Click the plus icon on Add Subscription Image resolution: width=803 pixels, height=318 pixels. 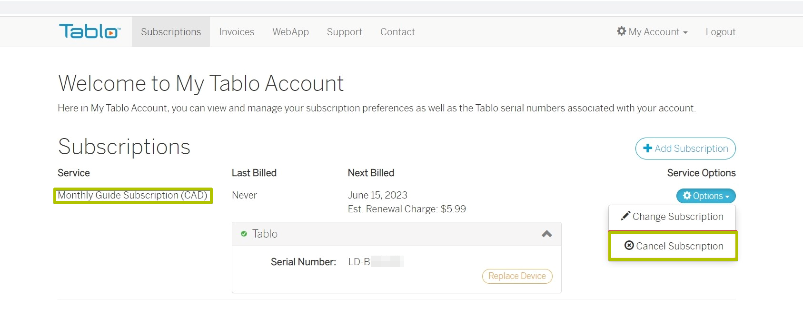tap(647, 148)
